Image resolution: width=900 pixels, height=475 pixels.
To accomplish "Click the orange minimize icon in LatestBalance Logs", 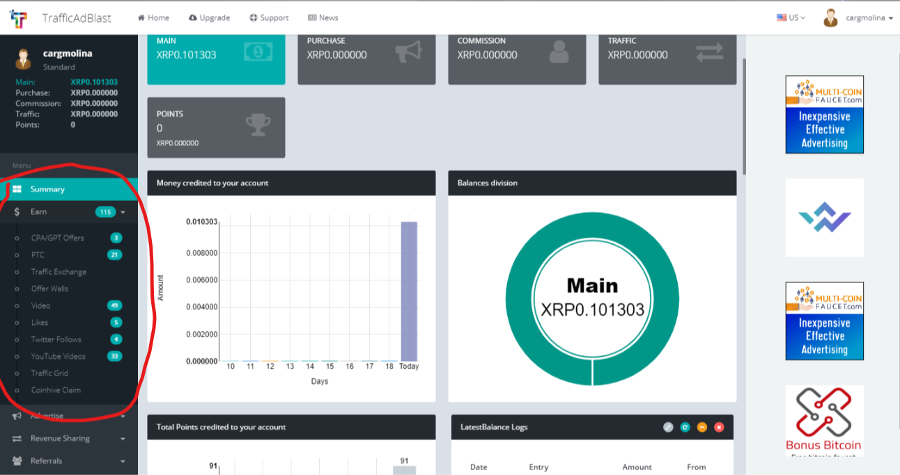I will pos(702,427).
